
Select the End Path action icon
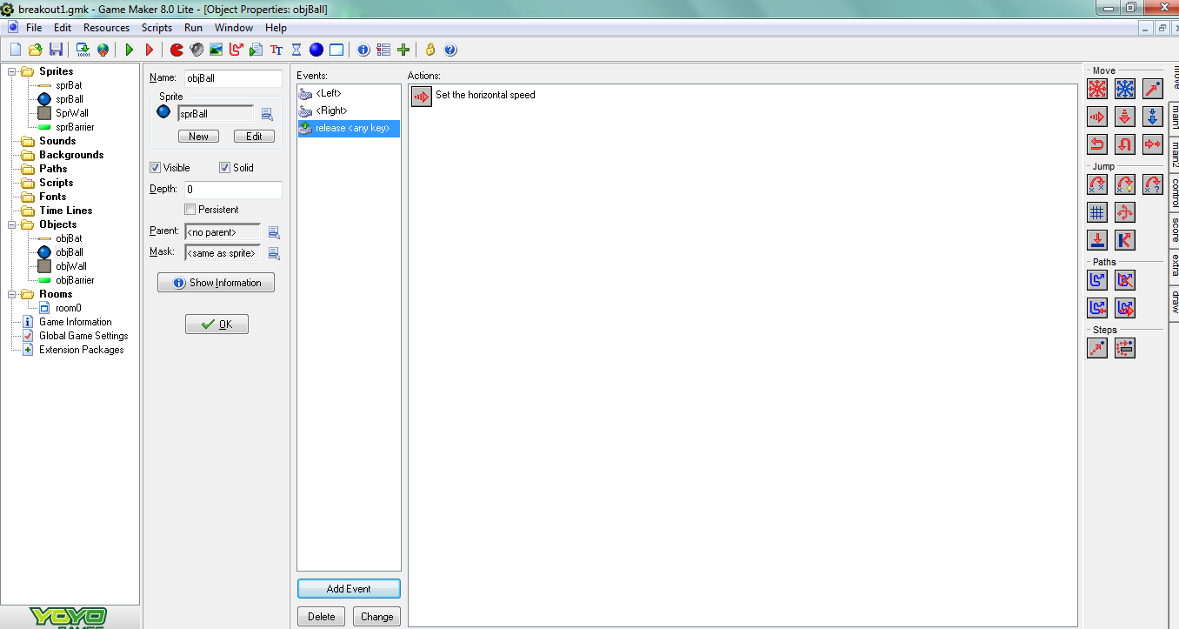1125,280
